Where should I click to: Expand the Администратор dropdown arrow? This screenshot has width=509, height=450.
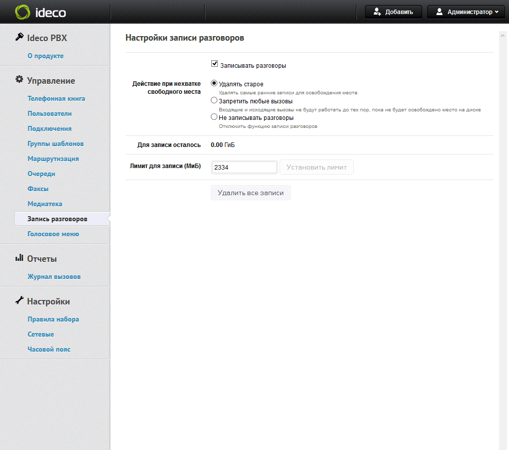(x=496, y=12)
